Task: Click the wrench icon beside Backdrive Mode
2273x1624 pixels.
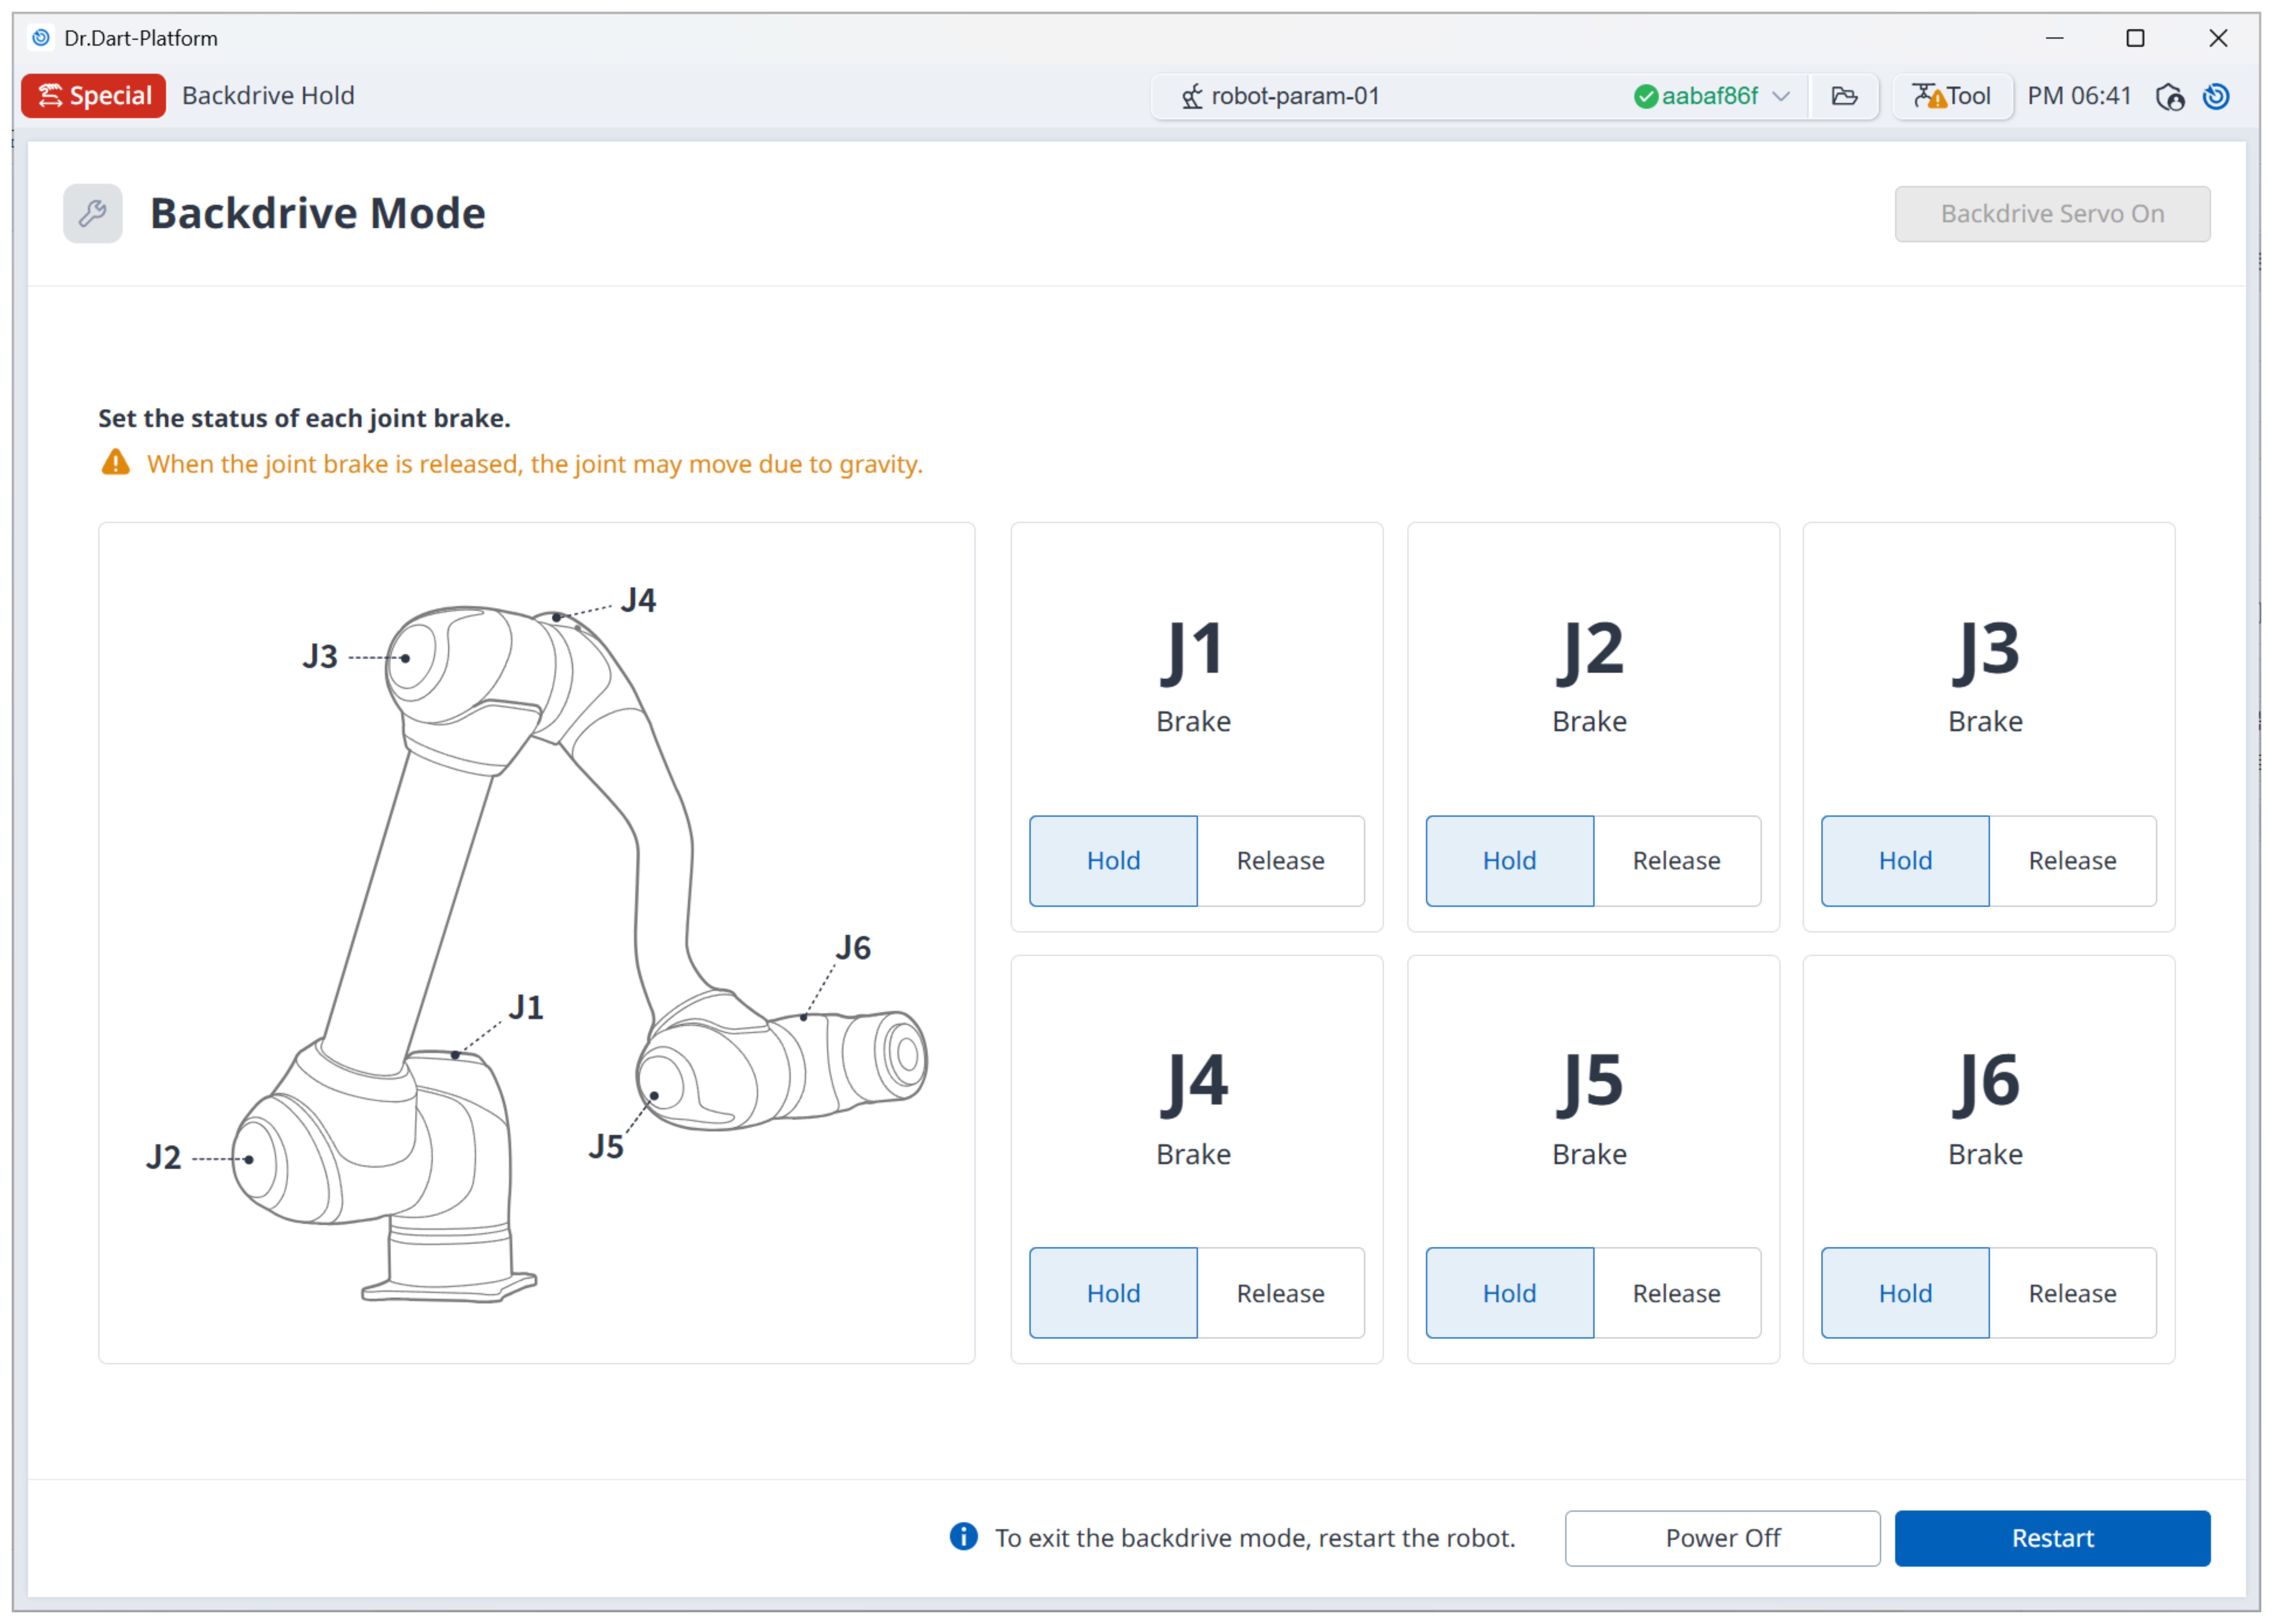Action: [x=93, y=213]
